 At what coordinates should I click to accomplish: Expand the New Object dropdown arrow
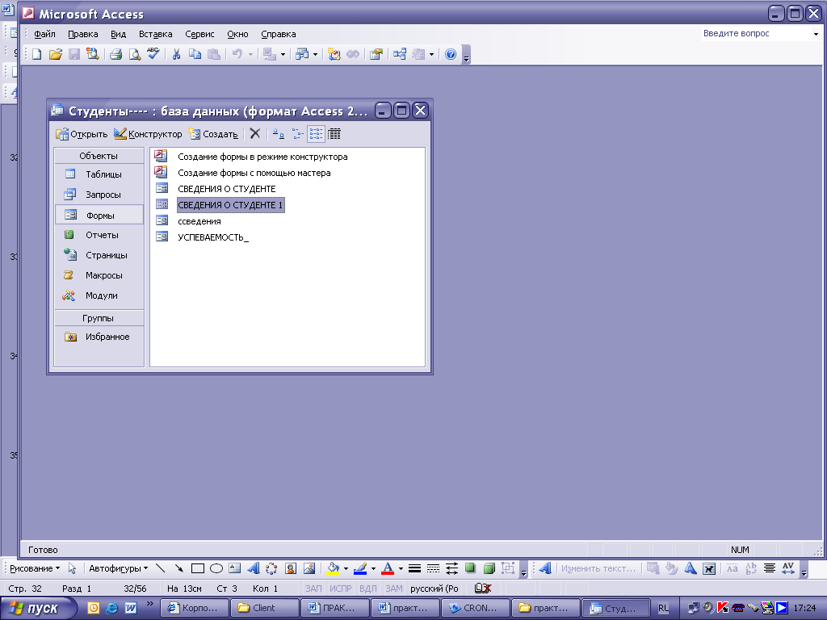pos(431,54)
